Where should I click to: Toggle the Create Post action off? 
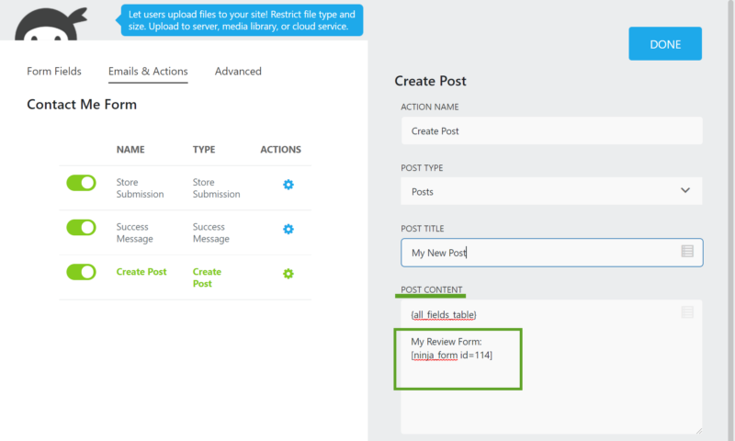point(81,272)
